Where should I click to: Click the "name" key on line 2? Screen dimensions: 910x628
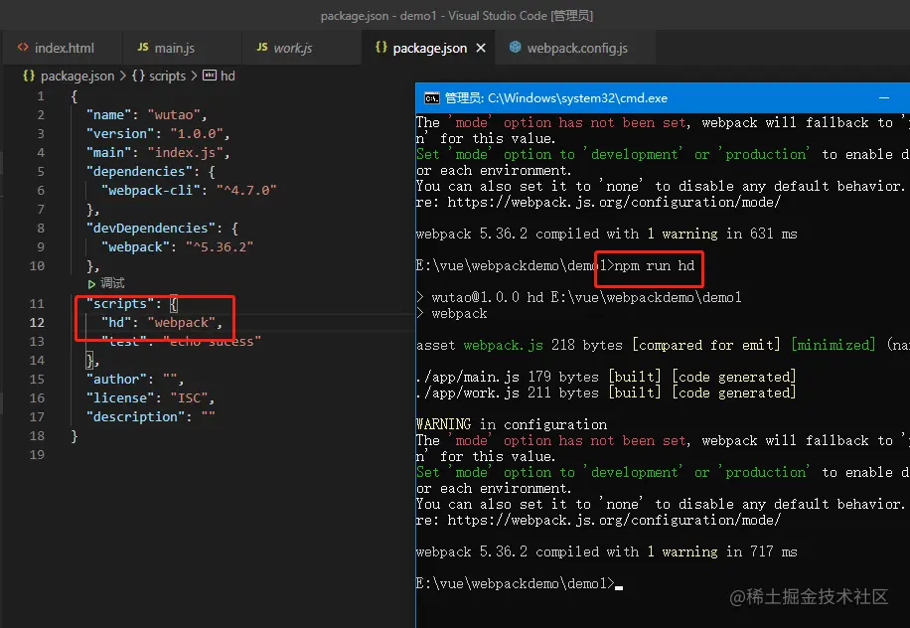(x=108, y=115)
